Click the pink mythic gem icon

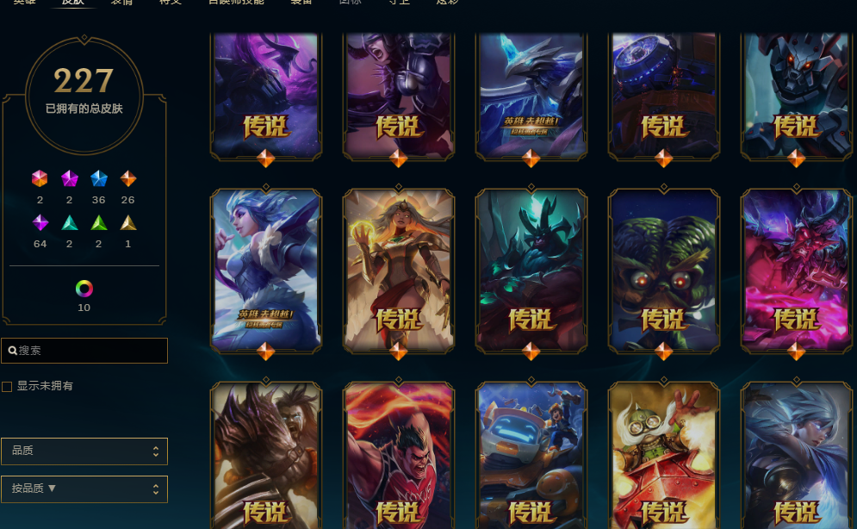70,178
